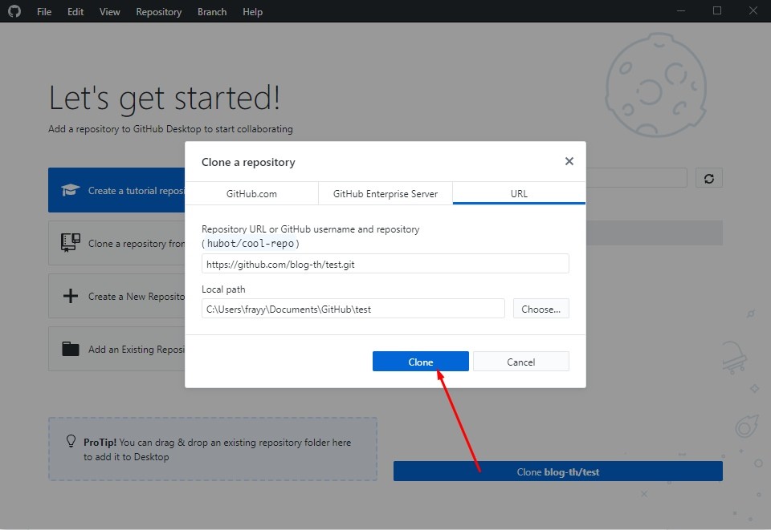Cancel the clone dialog
The width and height of the screenshot is (771, 530).
click(x=520, y=362)
